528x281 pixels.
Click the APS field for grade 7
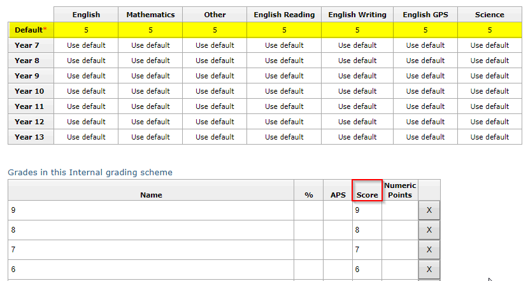coord(338,250)
